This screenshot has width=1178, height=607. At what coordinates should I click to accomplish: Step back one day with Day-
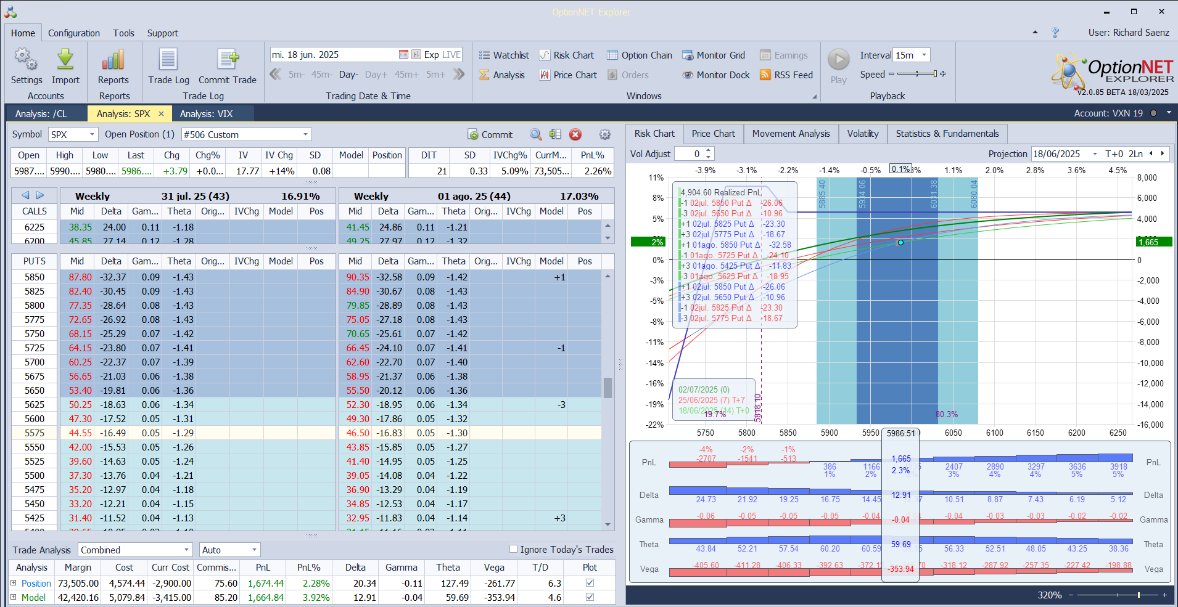348,75
